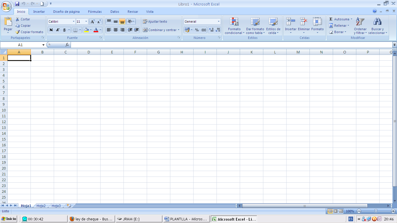Toggle Ajustar texto wrapping
397x223 pixels.
click(155, 21)
